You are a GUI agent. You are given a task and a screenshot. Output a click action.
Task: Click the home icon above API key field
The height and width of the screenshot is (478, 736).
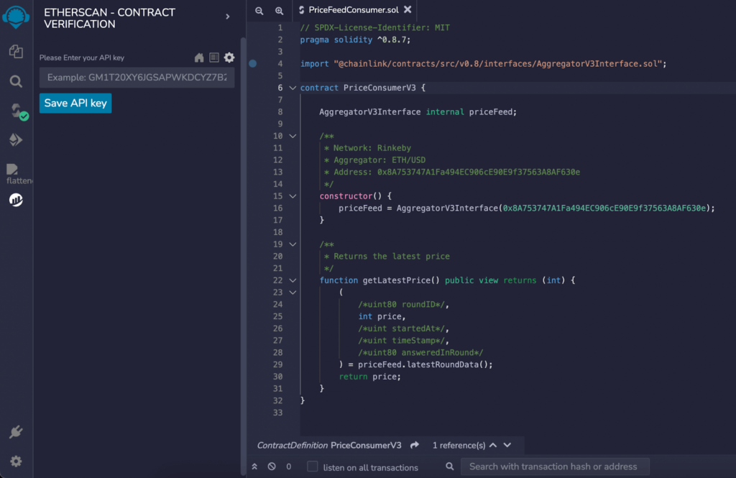[200, 57]
